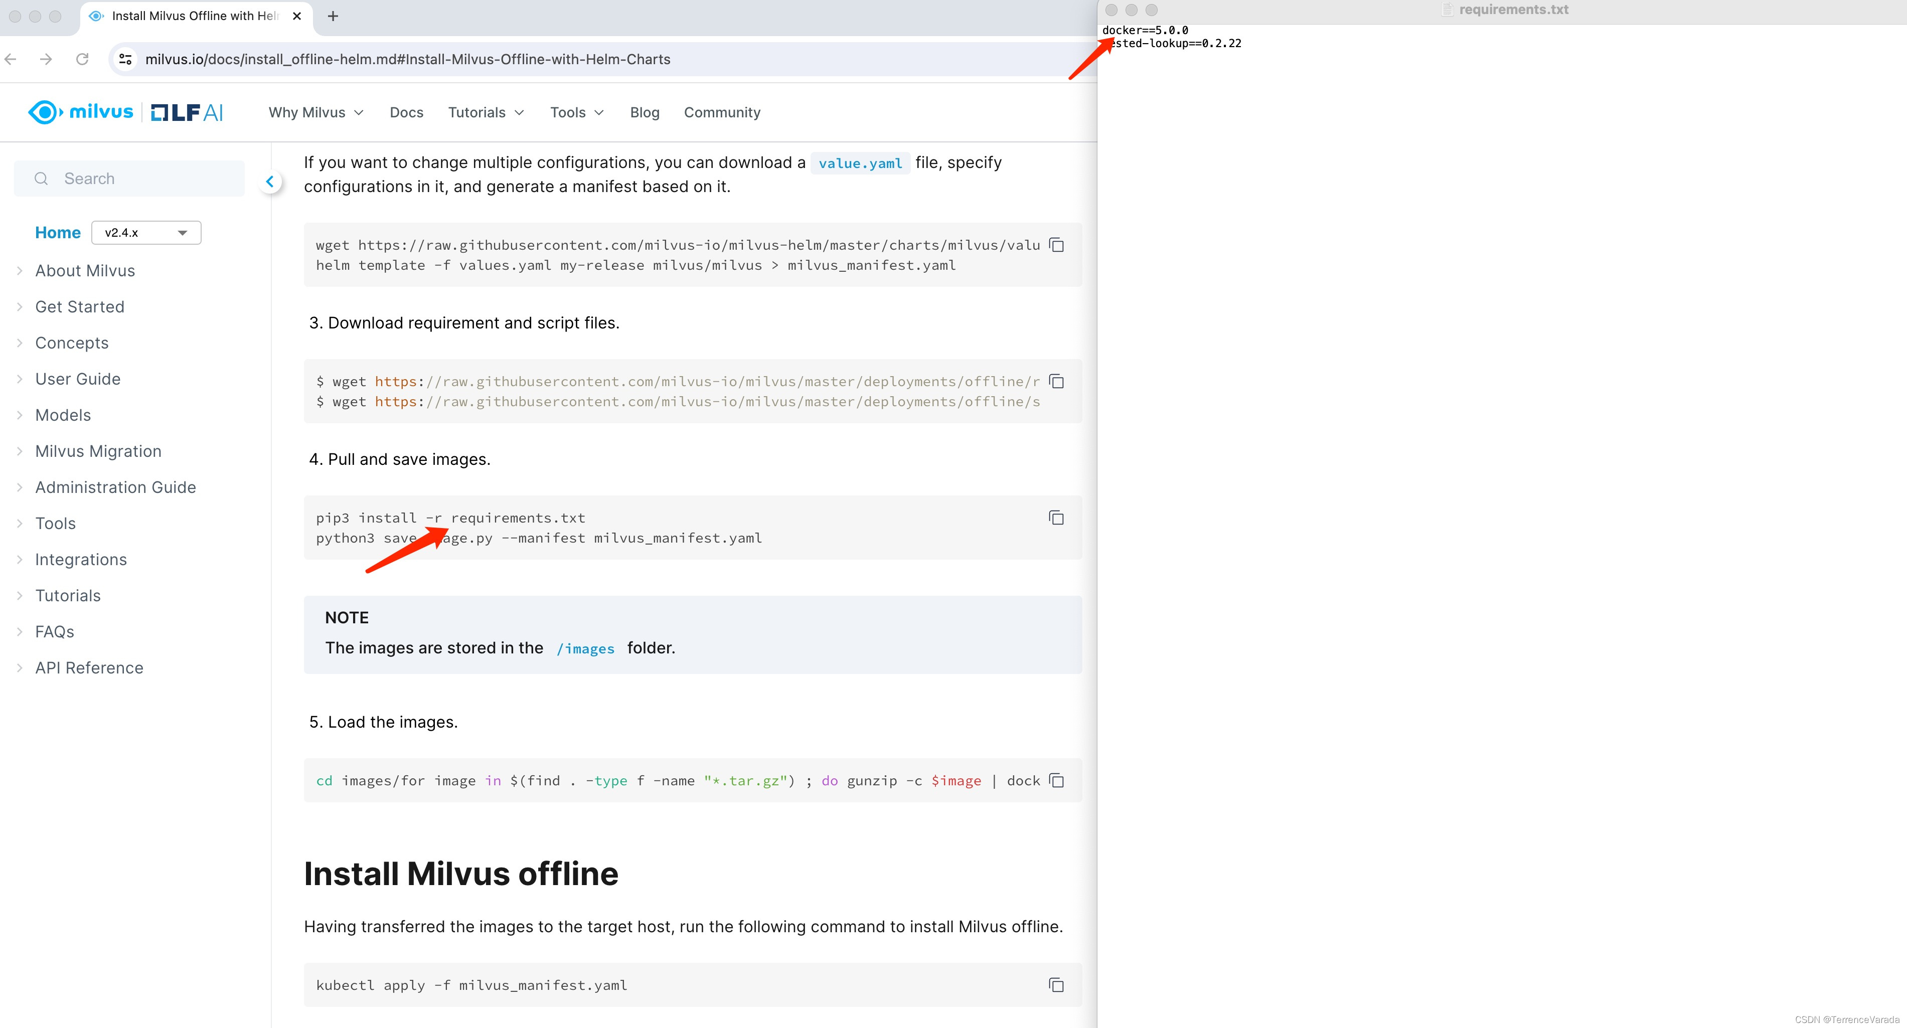This screenshot has width=1907, height=1028.
Task: Click the Community link in header
Action: (722, 112)
